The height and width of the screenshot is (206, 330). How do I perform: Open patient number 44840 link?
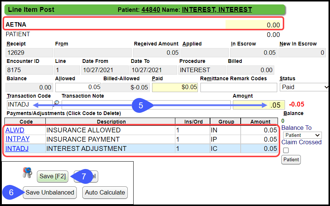151,10
